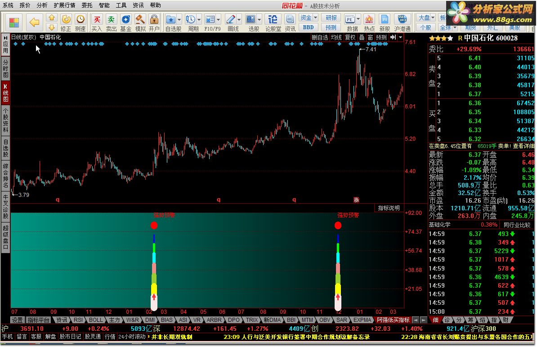
Task: Open the 沪港通 SSE-HKE icon
Action: 403,23
